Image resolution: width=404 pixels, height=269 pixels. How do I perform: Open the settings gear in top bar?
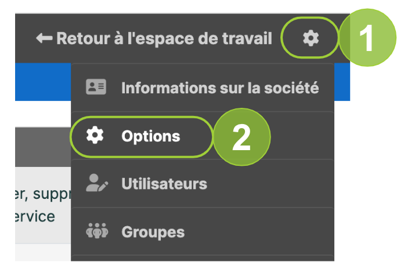[x=311, y=38]
